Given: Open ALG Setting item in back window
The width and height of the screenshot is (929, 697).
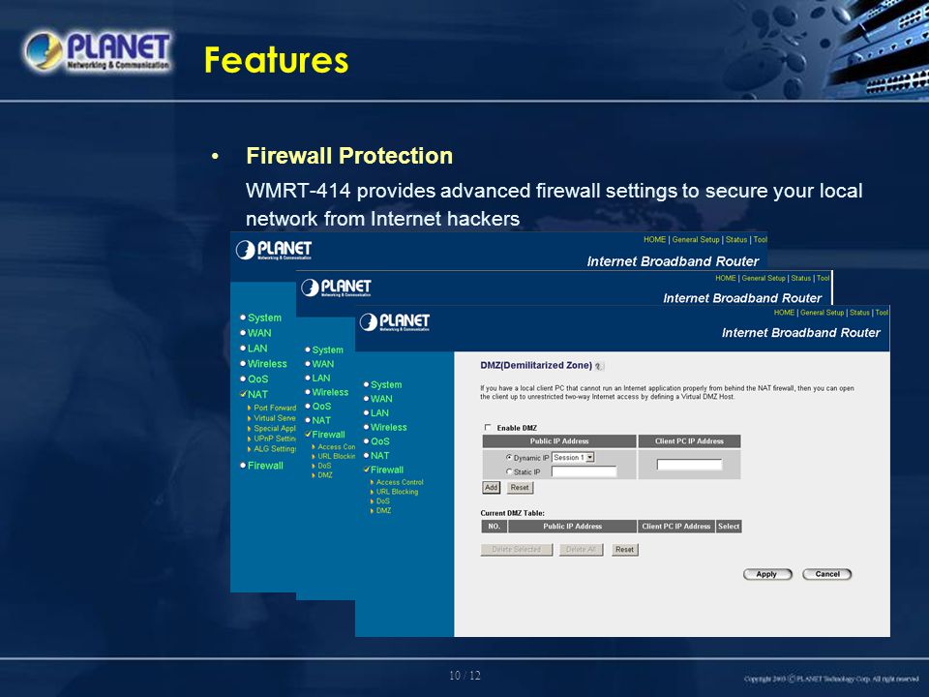Looking at the screenshot, I should click(x=274, y=448).
